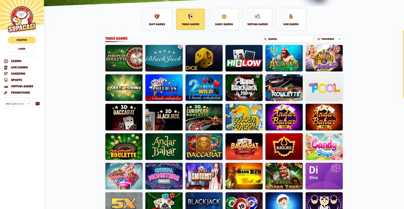Open the European Roulette game thumbnail
Screen dimensions: 404x209
coord(124,58)
